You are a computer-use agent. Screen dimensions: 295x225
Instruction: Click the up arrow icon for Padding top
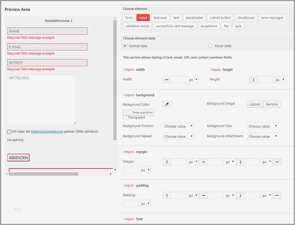tap(166, 195)
